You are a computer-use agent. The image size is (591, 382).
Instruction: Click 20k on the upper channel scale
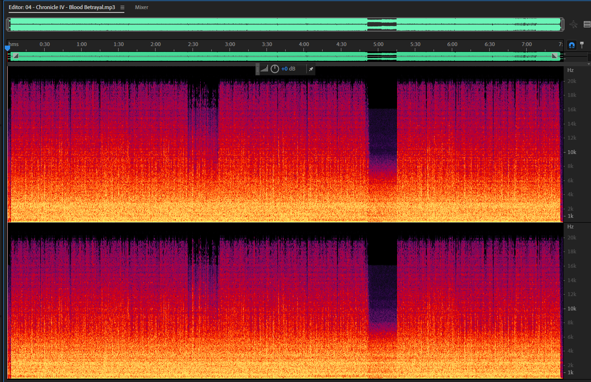point(572,81)
